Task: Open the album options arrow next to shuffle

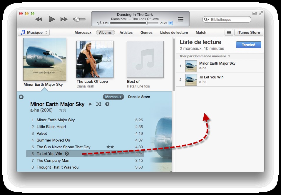Action: click(x=107, y=104)
